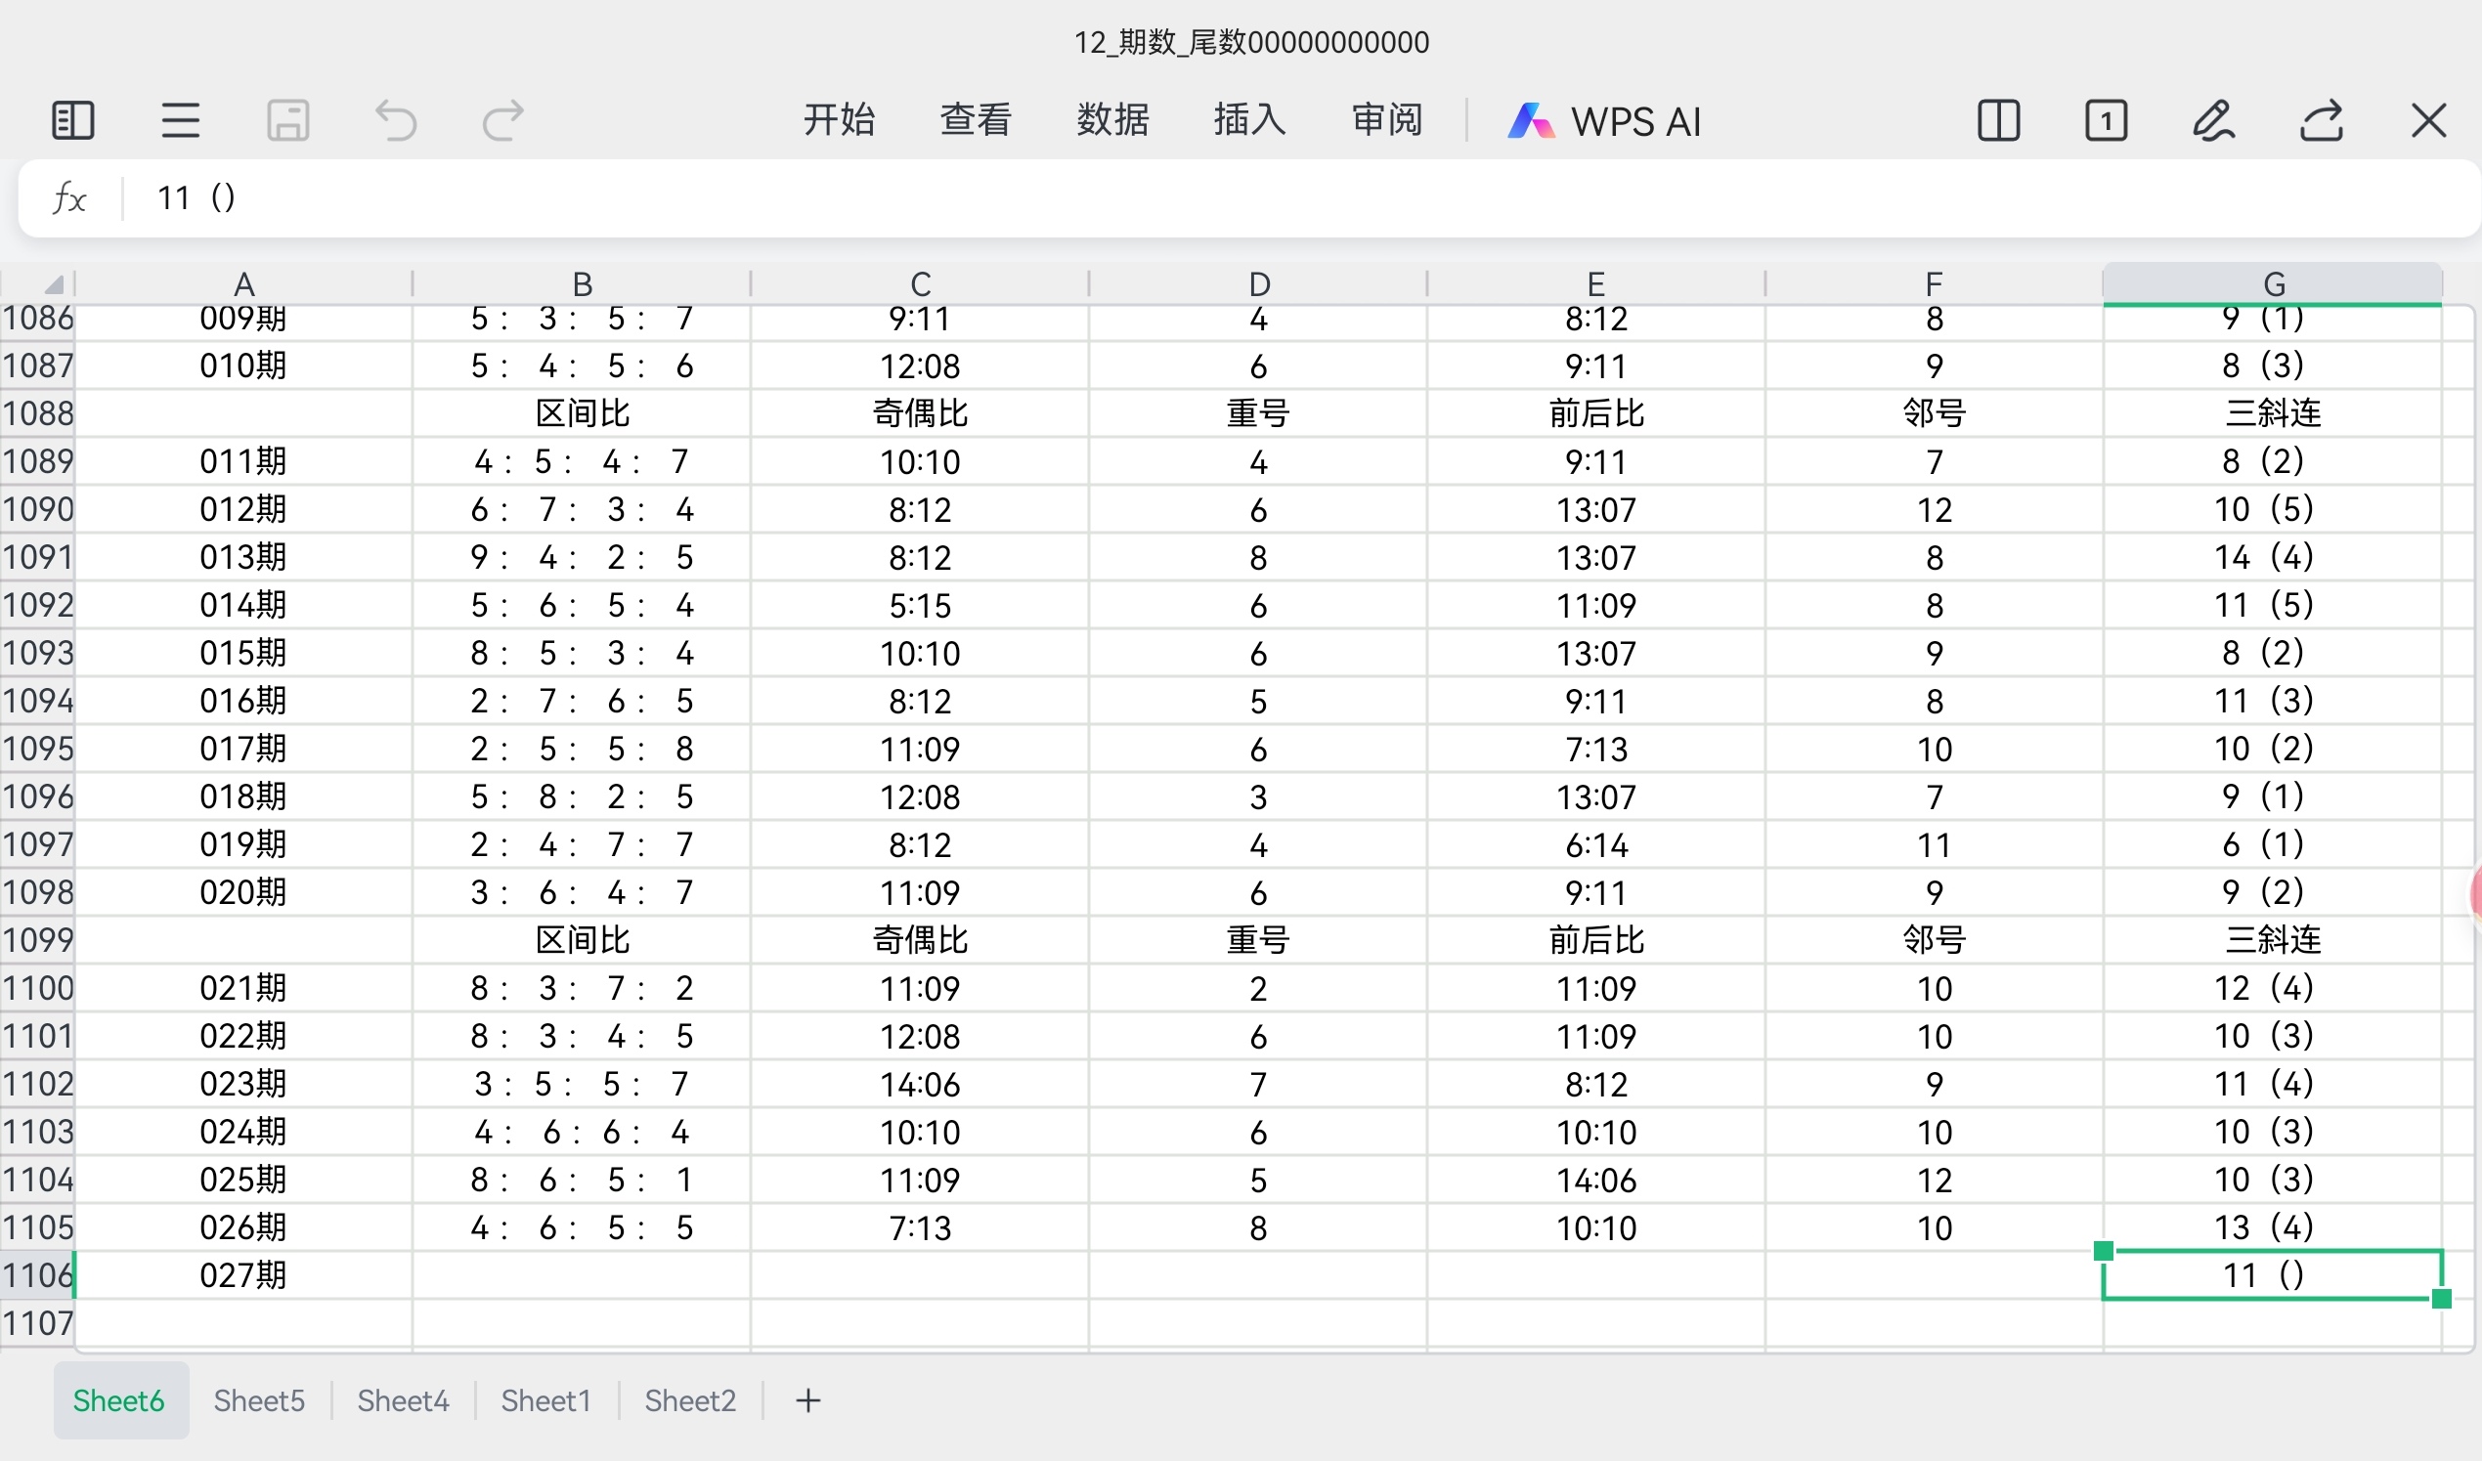
Task: Open the 数据 menu tab
Action: point(1112,120)
